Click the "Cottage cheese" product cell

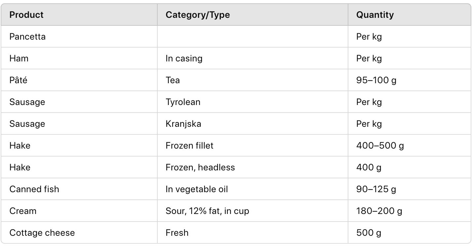pyautogui.click(x=42, y=233)
